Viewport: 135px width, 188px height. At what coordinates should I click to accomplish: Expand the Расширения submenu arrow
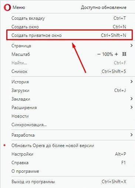click(132, 107)
